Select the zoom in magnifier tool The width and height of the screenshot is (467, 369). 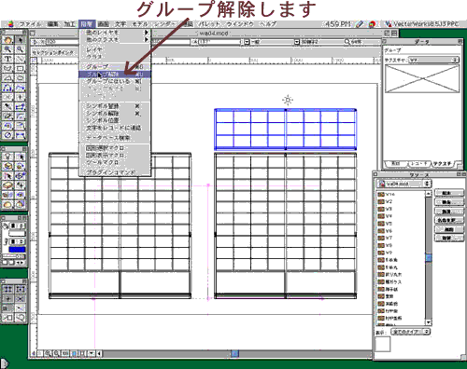click(x=7, y=49)
